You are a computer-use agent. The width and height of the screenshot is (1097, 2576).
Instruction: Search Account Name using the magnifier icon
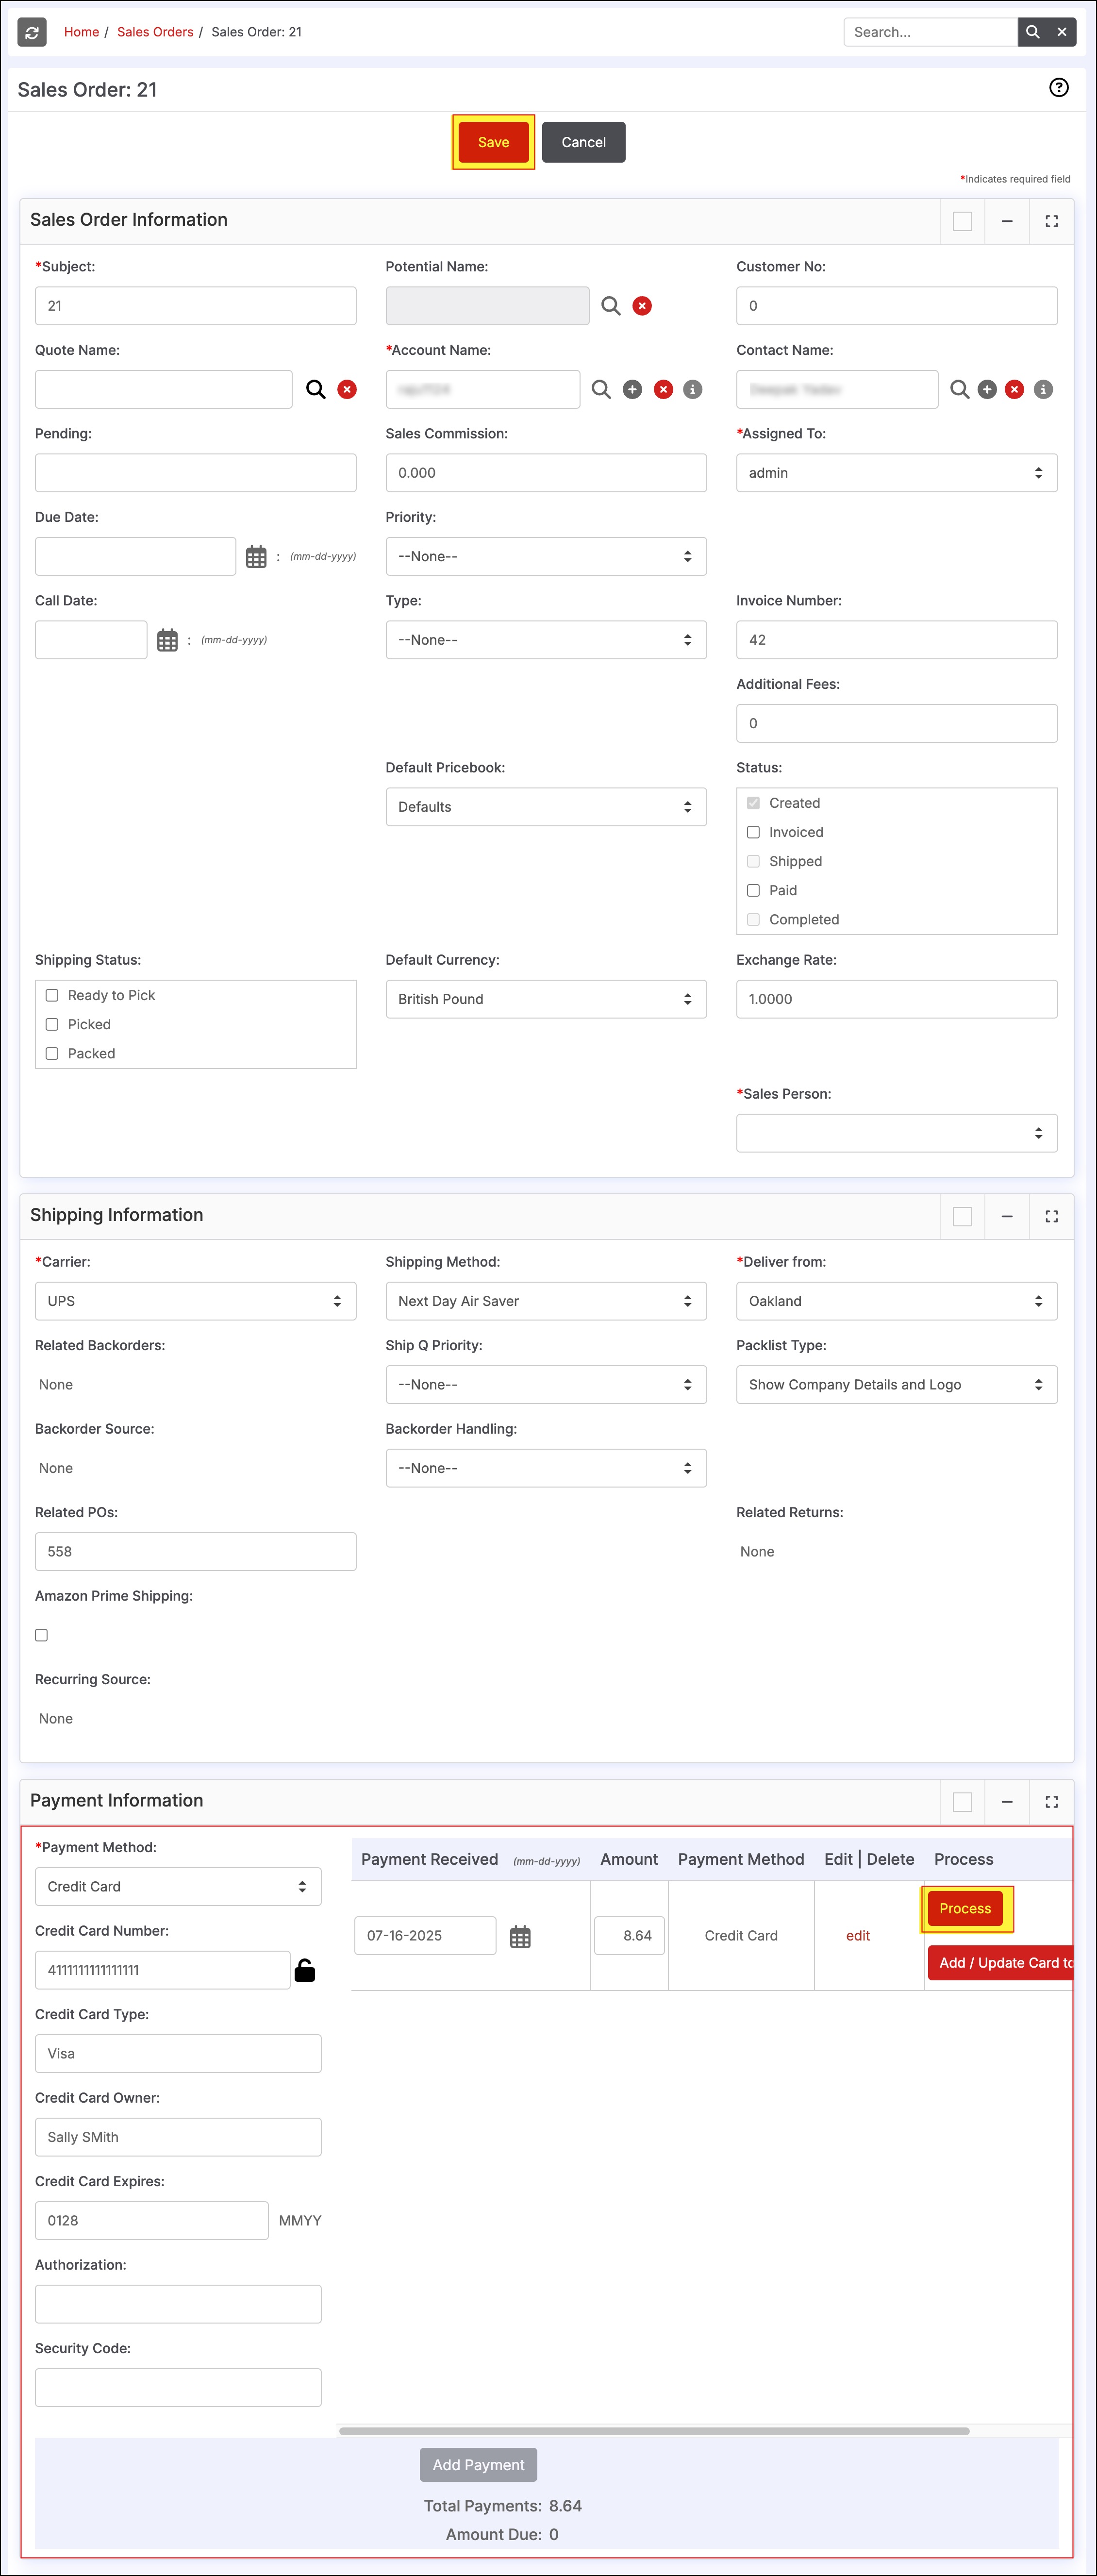601,389
